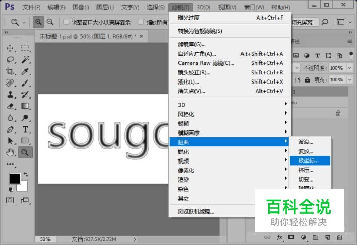
Task: Select the Zoom tool in the toolbox
Action: (25, 152)
